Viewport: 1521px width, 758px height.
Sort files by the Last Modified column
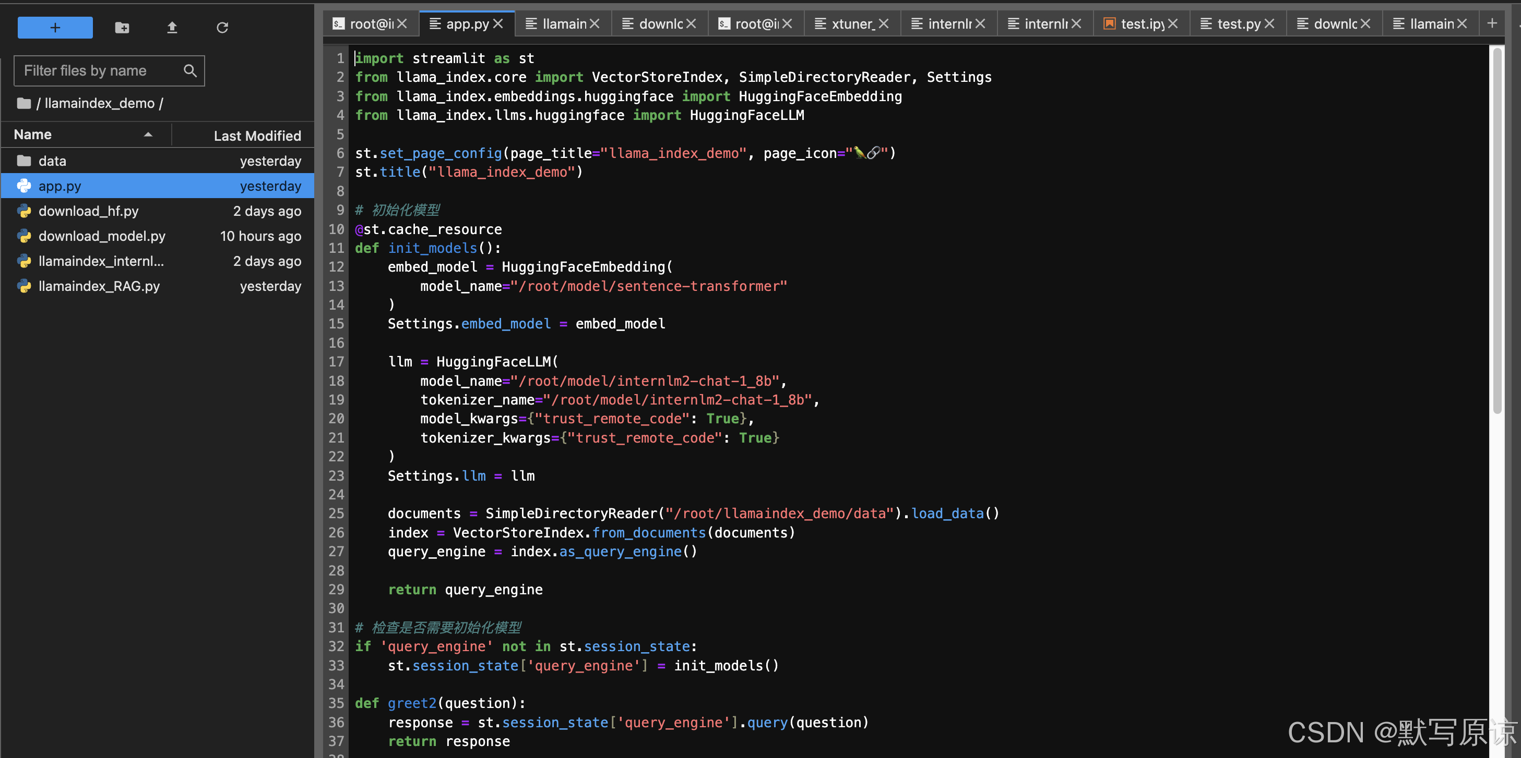point(257,135)
